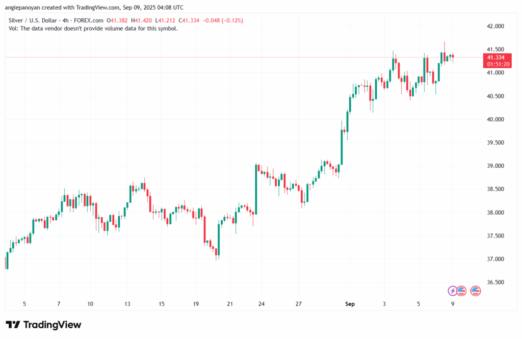Click the 24 date label on time axis
This screenshot has width=522, height=339.
point(261,304)
